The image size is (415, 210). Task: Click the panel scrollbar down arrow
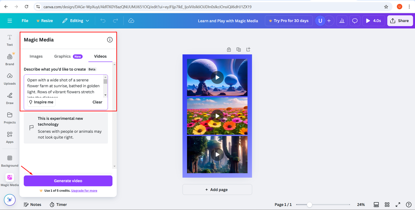coord(114,166)
